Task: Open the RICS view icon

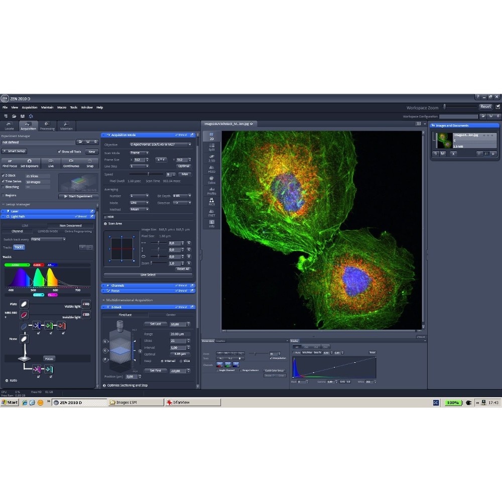Action: click(x=211, y=202)
